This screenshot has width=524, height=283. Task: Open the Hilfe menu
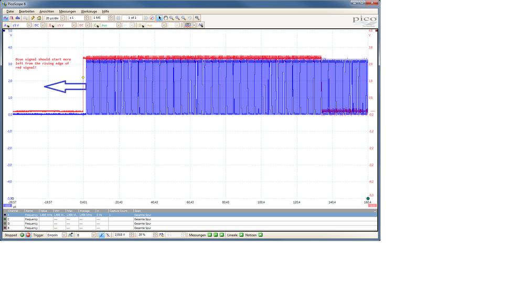(105, 12)
